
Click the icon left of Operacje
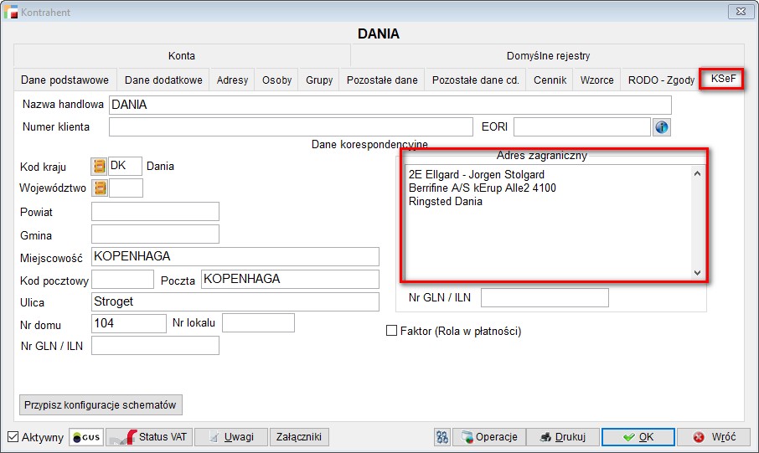coord(442,437)
